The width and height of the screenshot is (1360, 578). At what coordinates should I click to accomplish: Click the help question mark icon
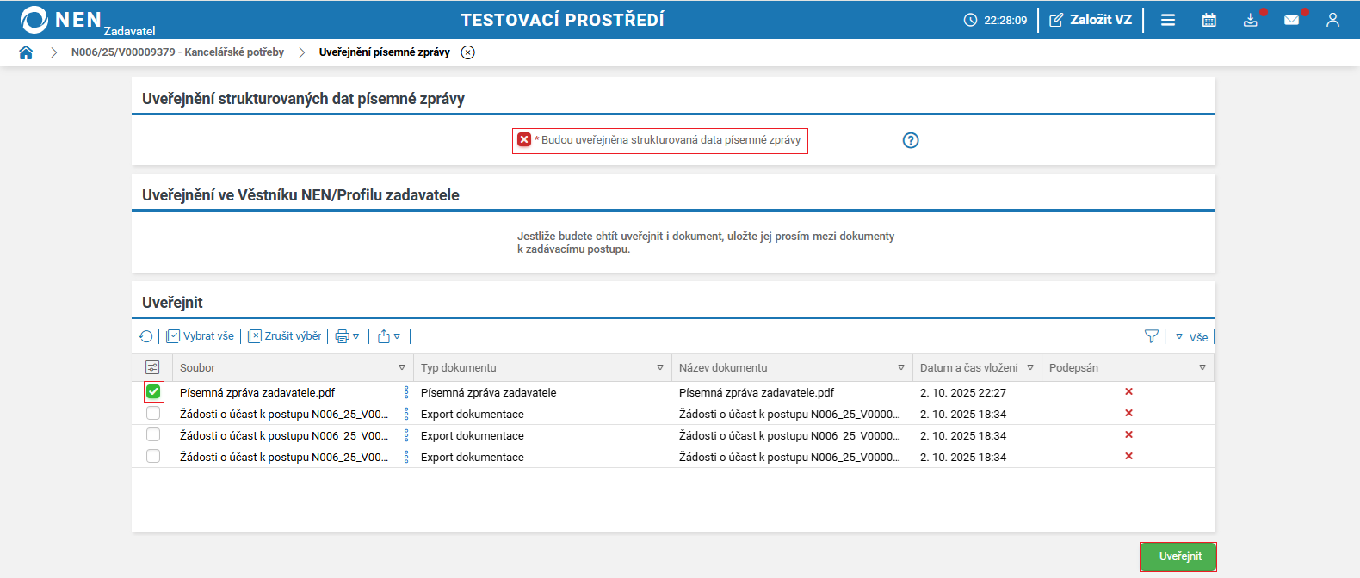pyautogui.click(x=911, y=140)
